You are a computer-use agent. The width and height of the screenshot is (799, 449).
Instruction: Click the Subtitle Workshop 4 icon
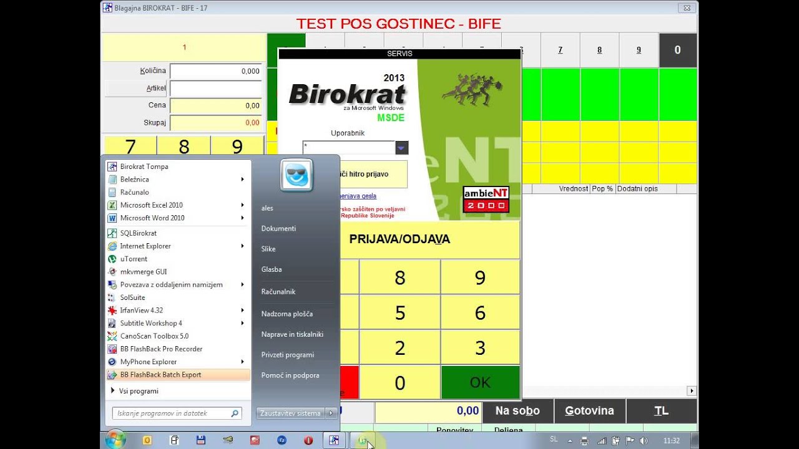[x=112, y=323]
